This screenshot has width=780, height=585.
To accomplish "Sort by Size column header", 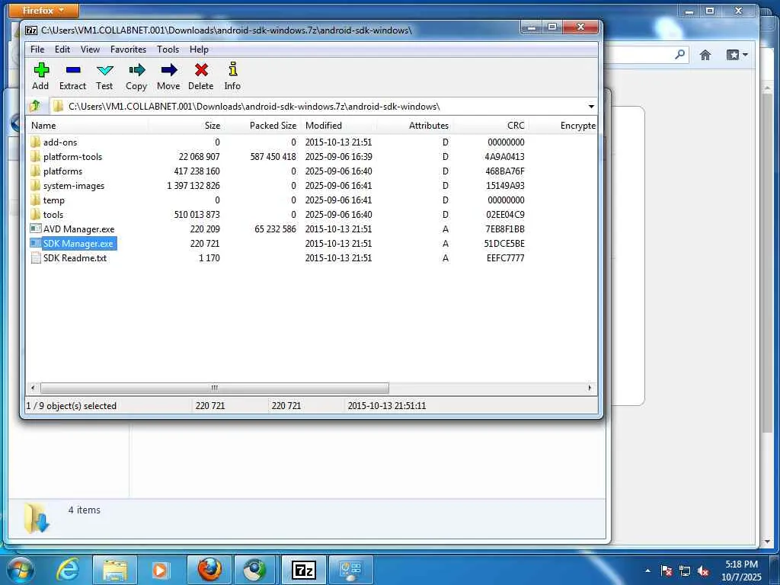I will (x=186, y=126).
